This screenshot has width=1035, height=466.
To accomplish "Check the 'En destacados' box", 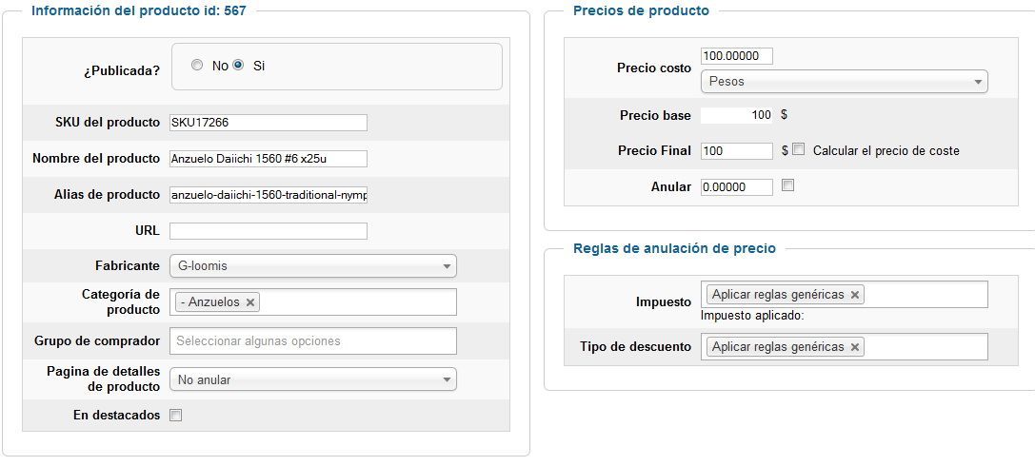I will click(175, 416).
